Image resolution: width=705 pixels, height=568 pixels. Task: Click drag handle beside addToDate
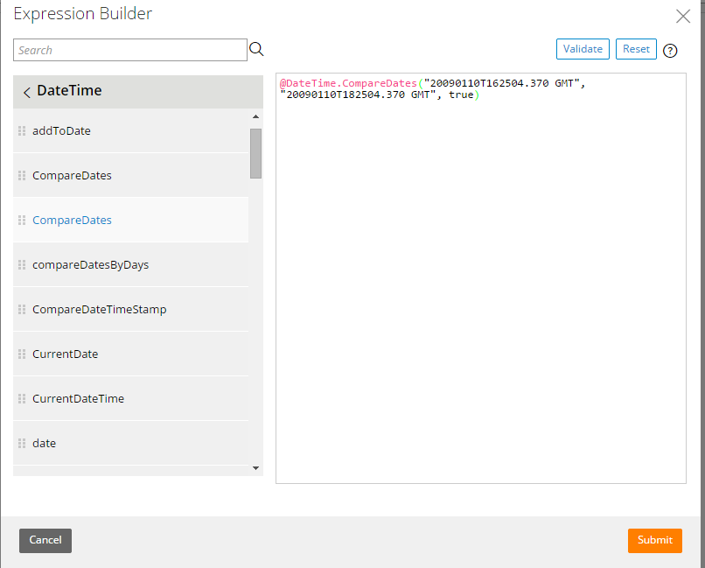click(x=22, y=131)
